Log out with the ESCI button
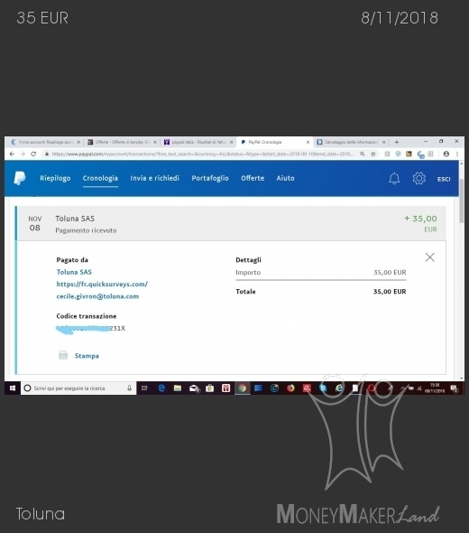The image size is (469, 533). (x=444, y=179)
